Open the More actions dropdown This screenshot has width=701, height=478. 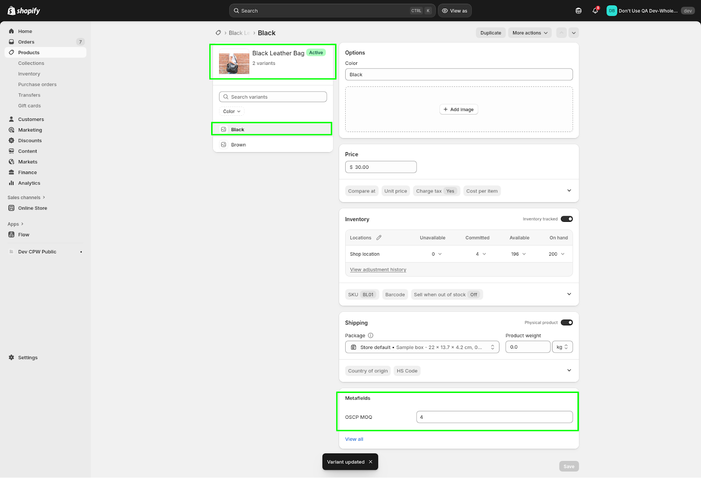coord(530,33)
